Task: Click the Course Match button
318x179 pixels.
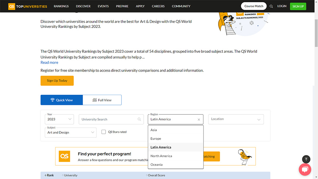Action: (x=254, y=6)
